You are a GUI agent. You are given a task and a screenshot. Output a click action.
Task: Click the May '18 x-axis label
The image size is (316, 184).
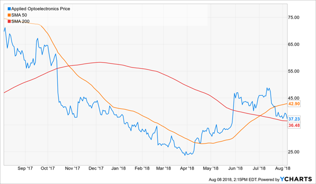click(x=211, y=168)
